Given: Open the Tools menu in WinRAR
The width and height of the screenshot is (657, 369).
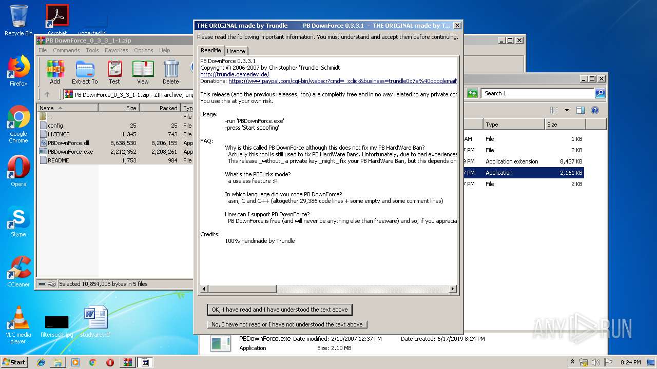Looking at the screenshot, I should click(92, 50).
